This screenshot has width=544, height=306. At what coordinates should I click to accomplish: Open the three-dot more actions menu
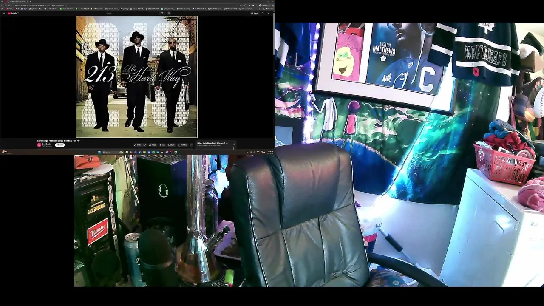pyautogui.click(x=192, y=145)
